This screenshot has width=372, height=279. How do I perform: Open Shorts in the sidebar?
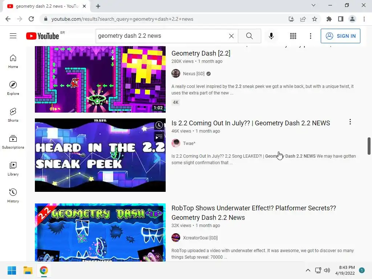click(x=13, y=115)
